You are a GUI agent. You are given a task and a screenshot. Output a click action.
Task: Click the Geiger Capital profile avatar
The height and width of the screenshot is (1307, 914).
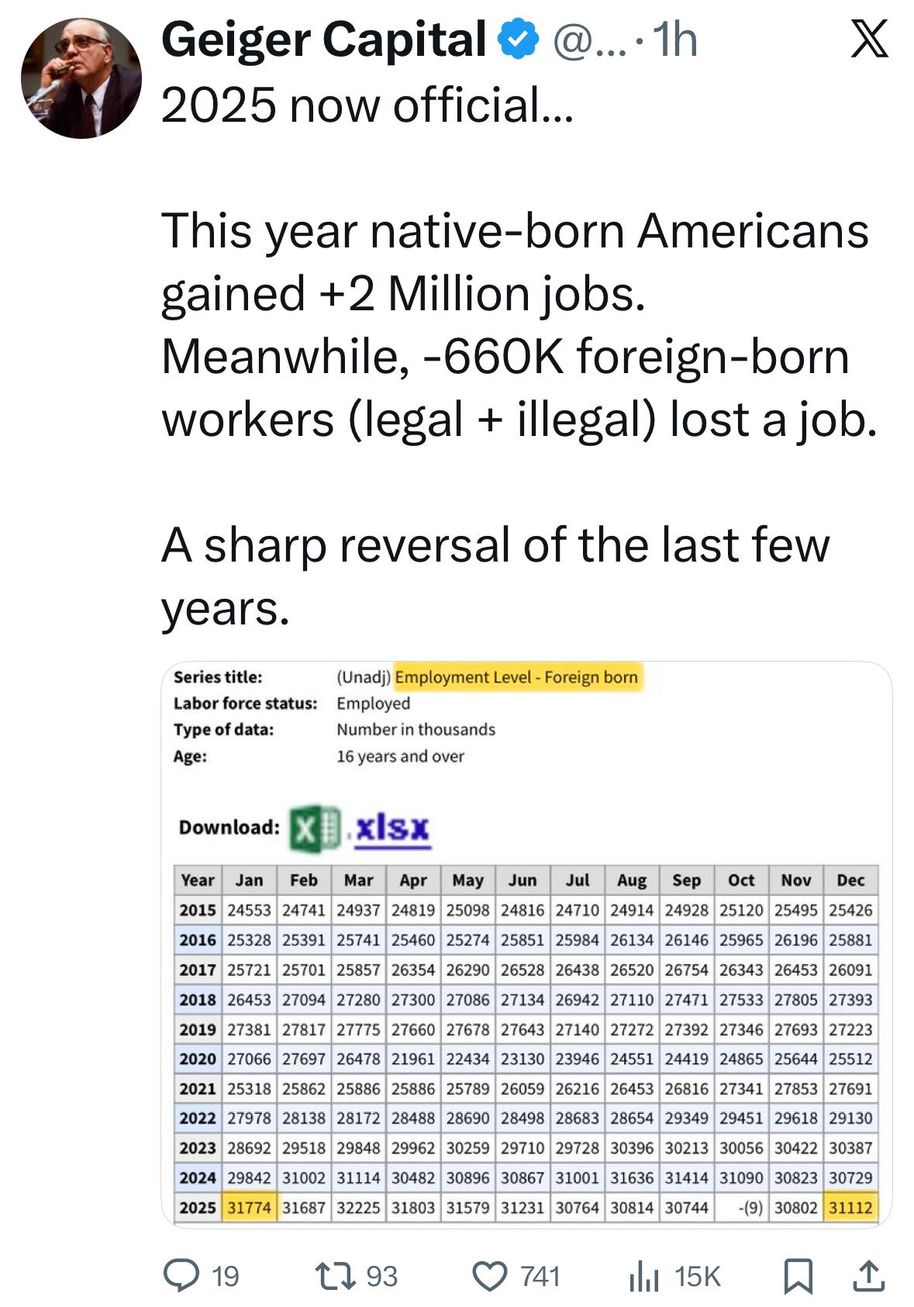coord(81,78)
